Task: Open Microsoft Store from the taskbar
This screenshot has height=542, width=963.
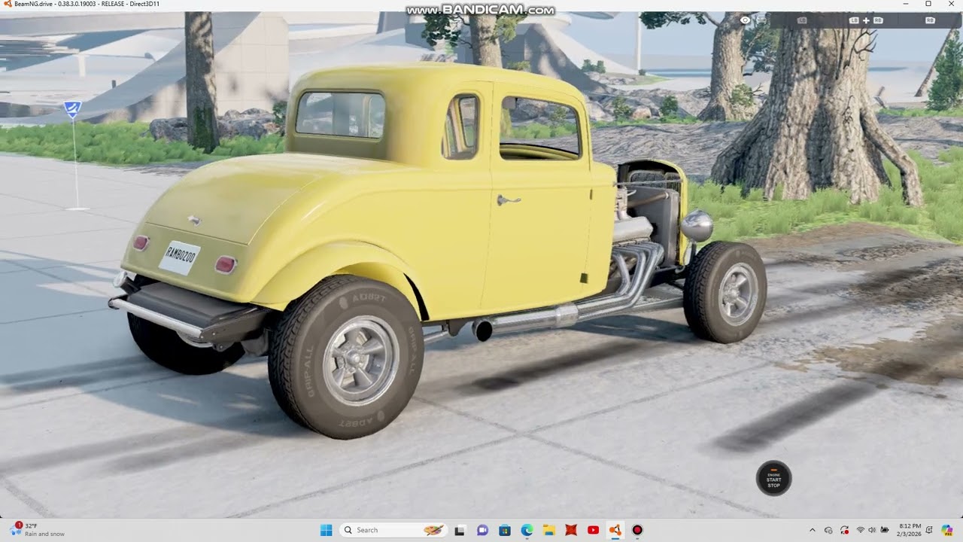Action: [505, 530]
